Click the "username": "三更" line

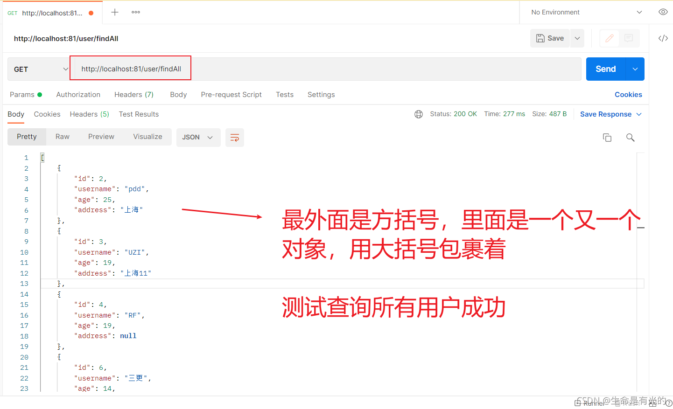coord(112,378)
